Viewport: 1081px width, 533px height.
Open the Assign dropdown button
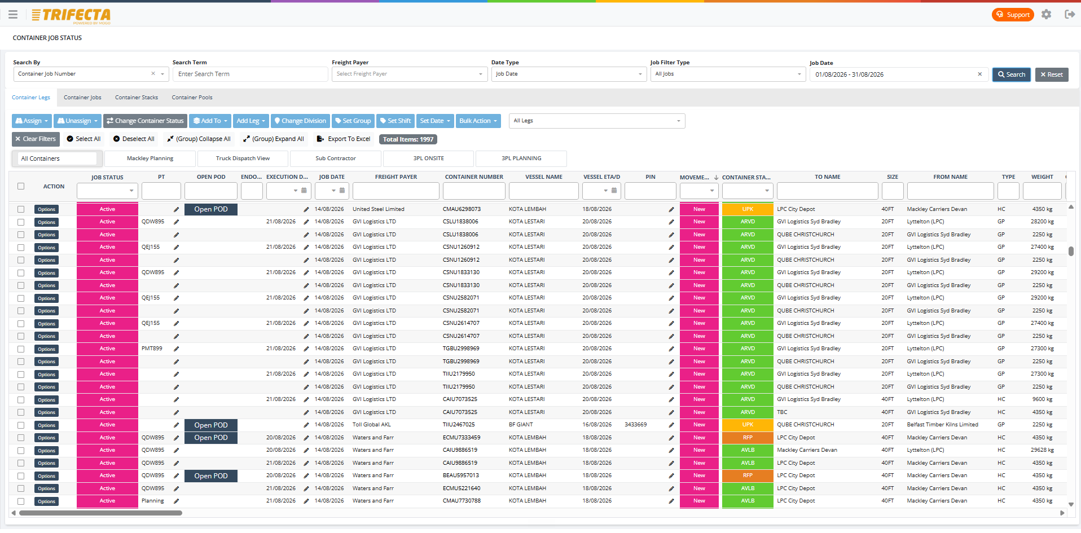pyautogui.click(x=32, y=121)
